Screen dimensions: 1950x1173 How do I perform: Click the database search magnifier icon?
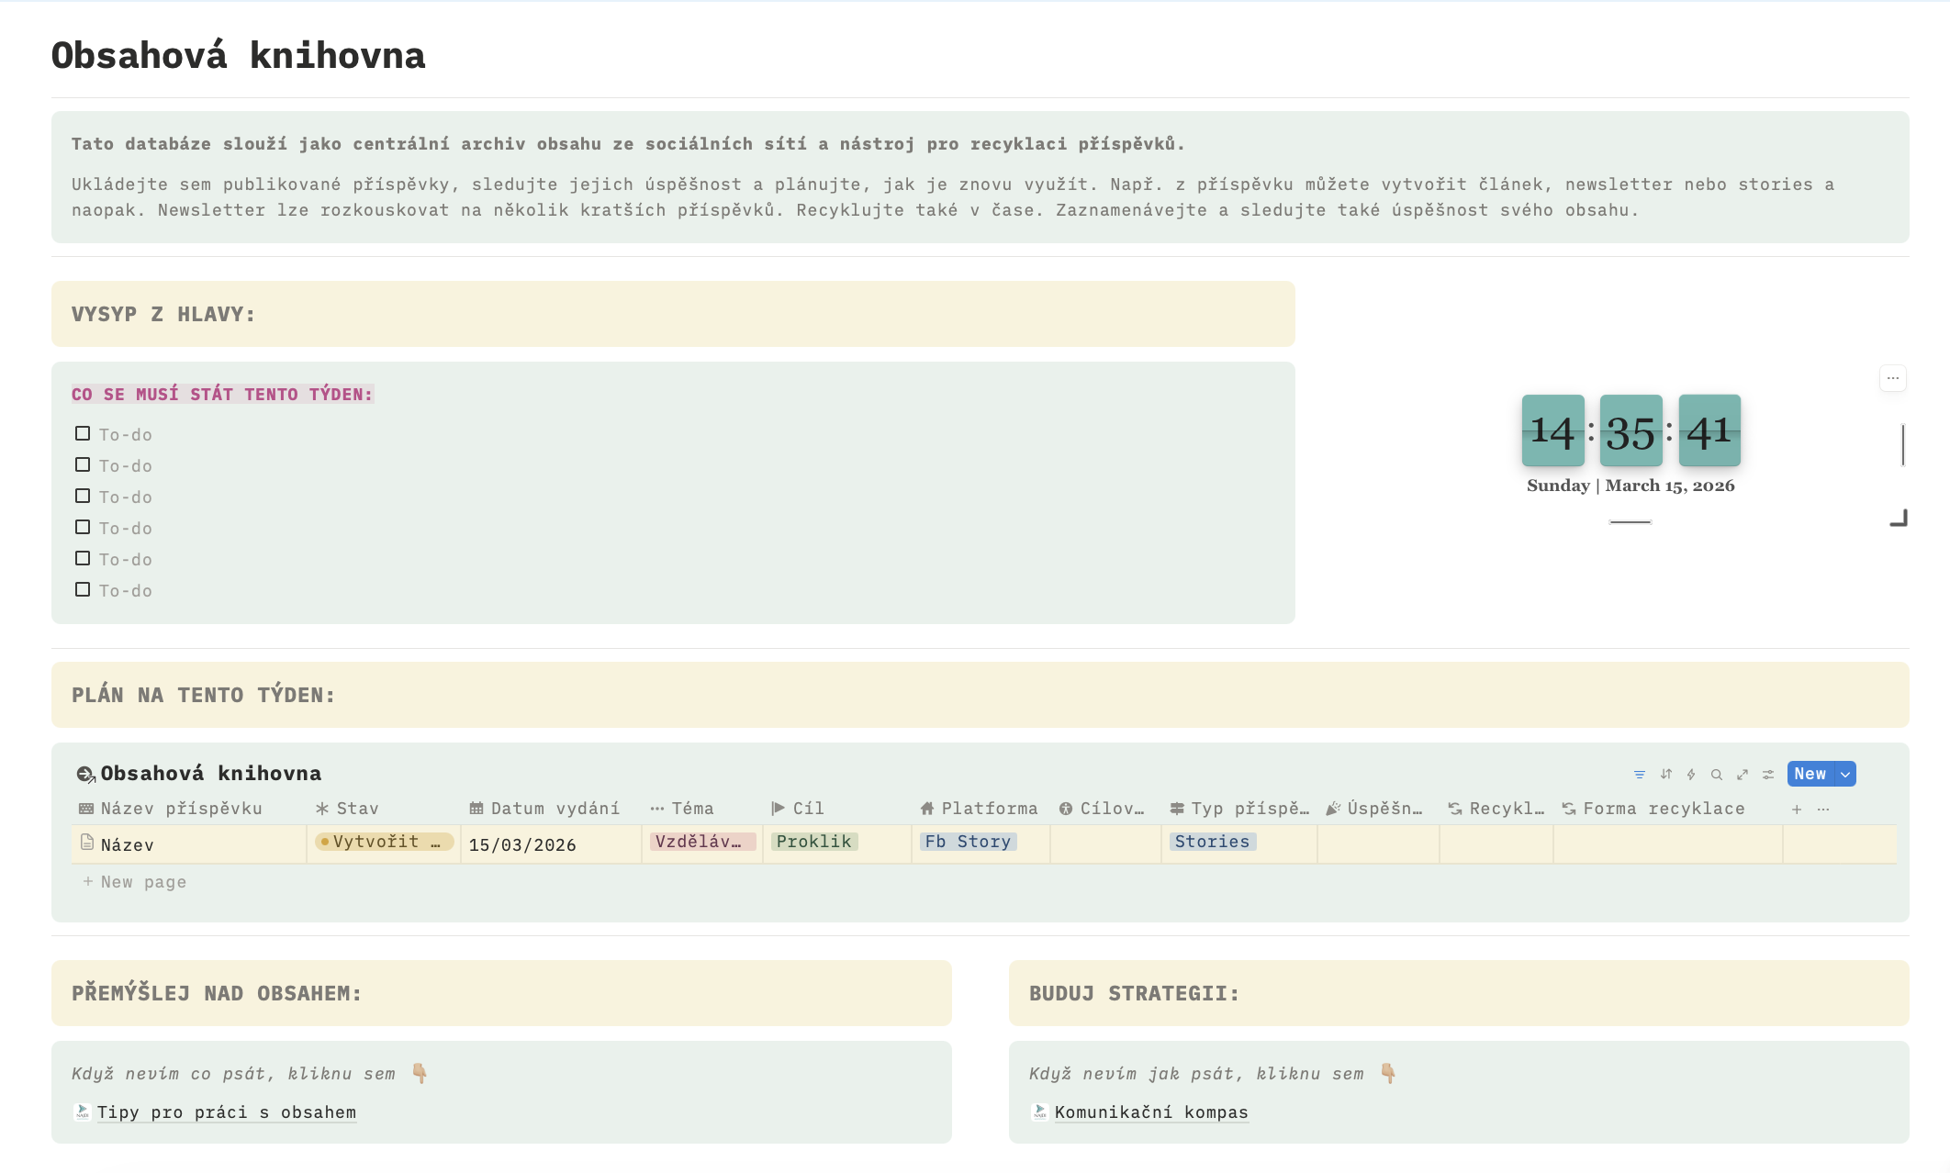tap(1716, 775)
